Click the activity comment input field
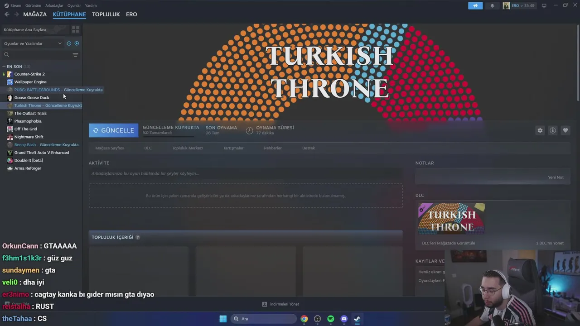 click(x=246, y=173)
